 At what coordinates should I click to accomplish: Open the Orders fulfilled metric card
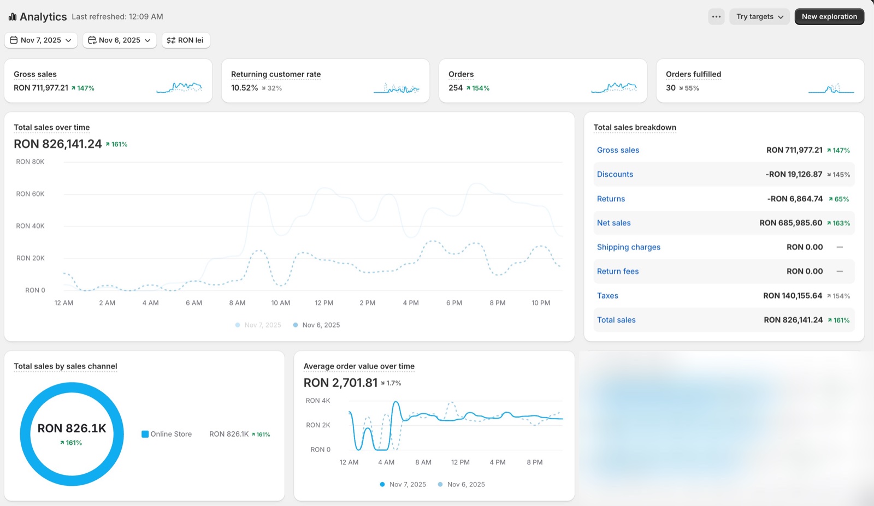(x=760, y=81)
